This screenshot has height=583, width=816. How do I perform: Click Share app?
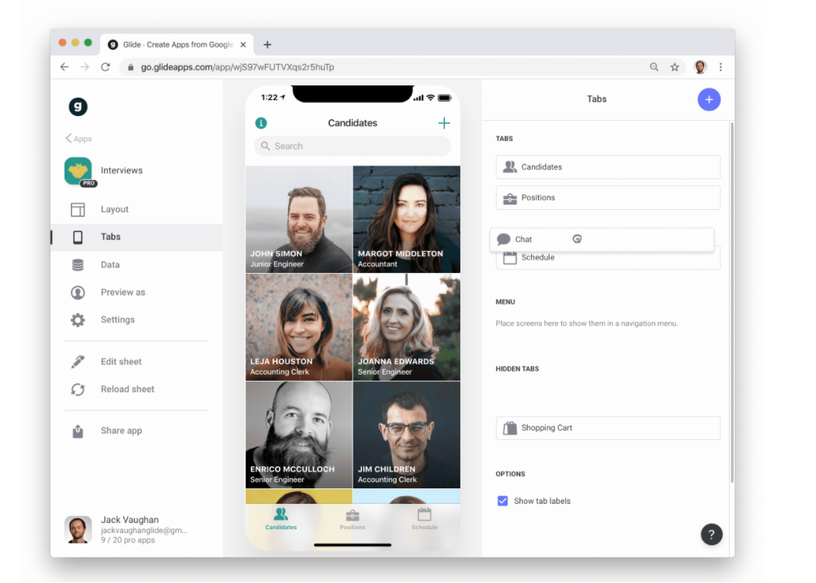coord(122,431)
